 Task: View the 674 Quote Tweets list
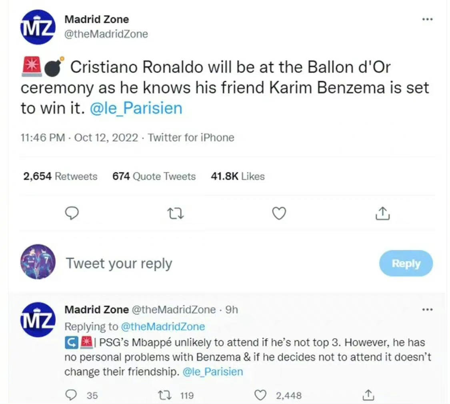coord(154,176)
